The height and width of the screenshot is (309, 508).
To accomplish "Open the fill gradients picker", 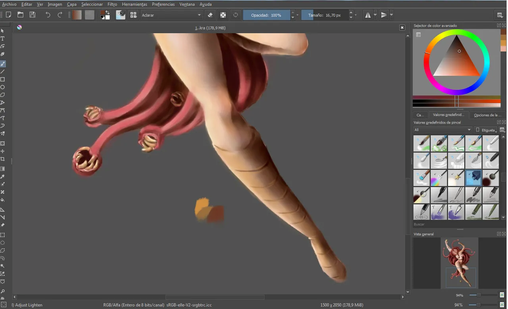I will [77, 15].
